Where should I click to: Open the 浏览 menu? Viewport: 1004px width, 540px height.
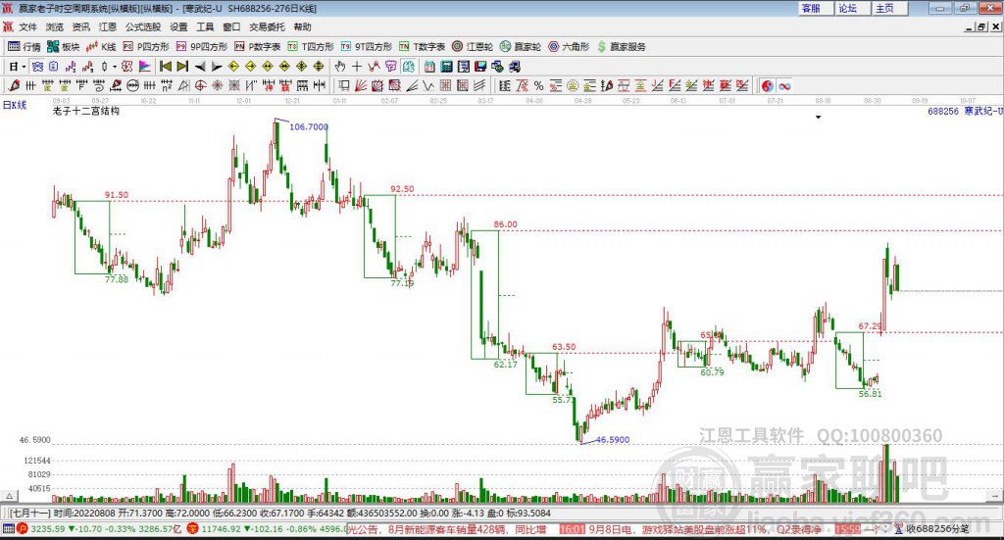click(55, 26)
